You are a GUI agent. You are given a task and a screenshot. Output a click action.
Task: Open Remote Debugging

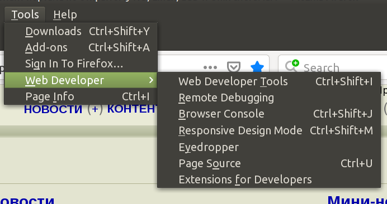[269, 98]
